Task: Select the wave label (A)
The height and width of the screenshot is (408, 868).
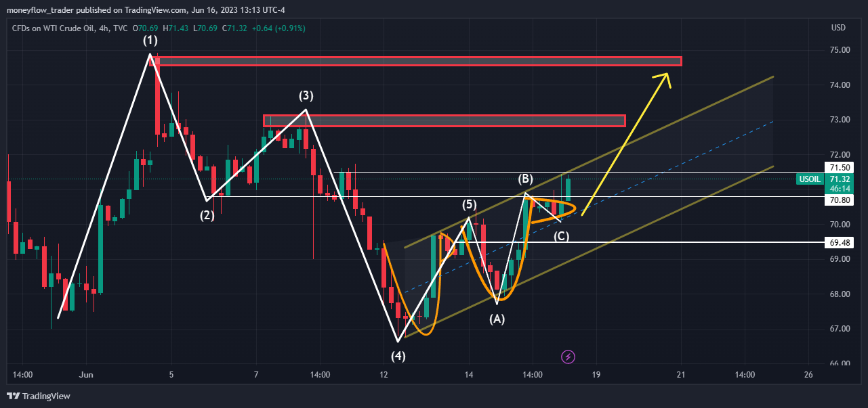Action: 497,318
